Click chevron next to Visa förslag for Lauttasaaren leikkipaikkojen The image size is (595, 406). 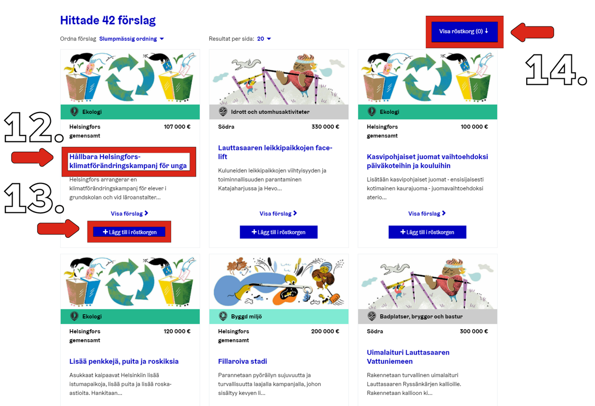[x=295, y=213]
